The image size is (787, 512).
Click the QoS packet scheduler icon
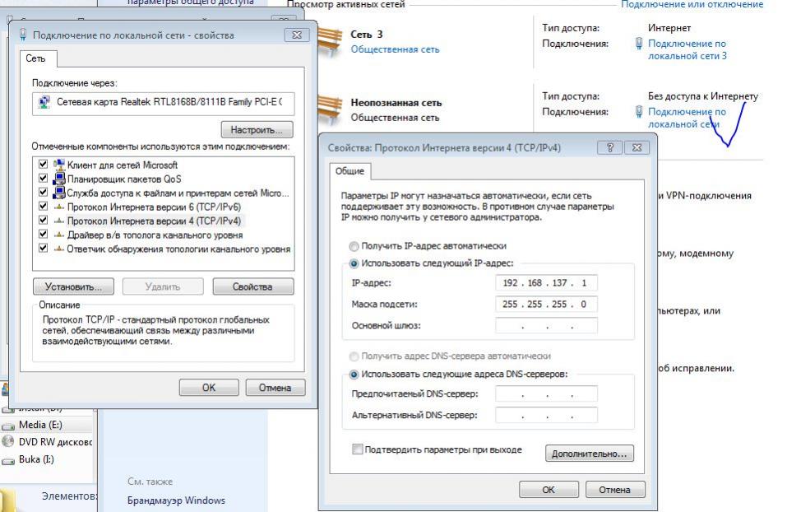(x=59, y=179)
